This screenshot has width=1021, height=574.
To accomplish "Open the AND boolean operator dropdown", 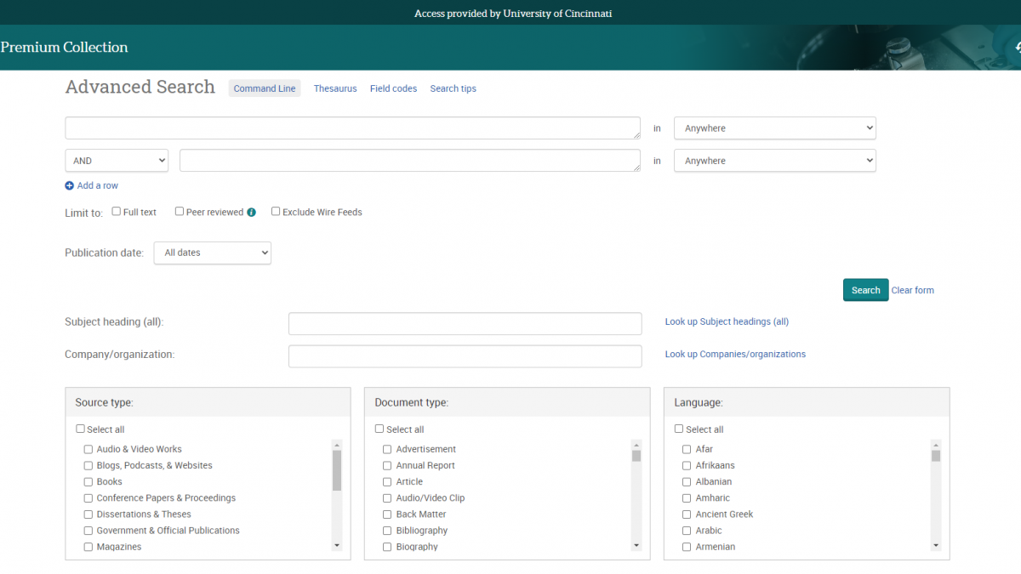I will tap(117, 161).
